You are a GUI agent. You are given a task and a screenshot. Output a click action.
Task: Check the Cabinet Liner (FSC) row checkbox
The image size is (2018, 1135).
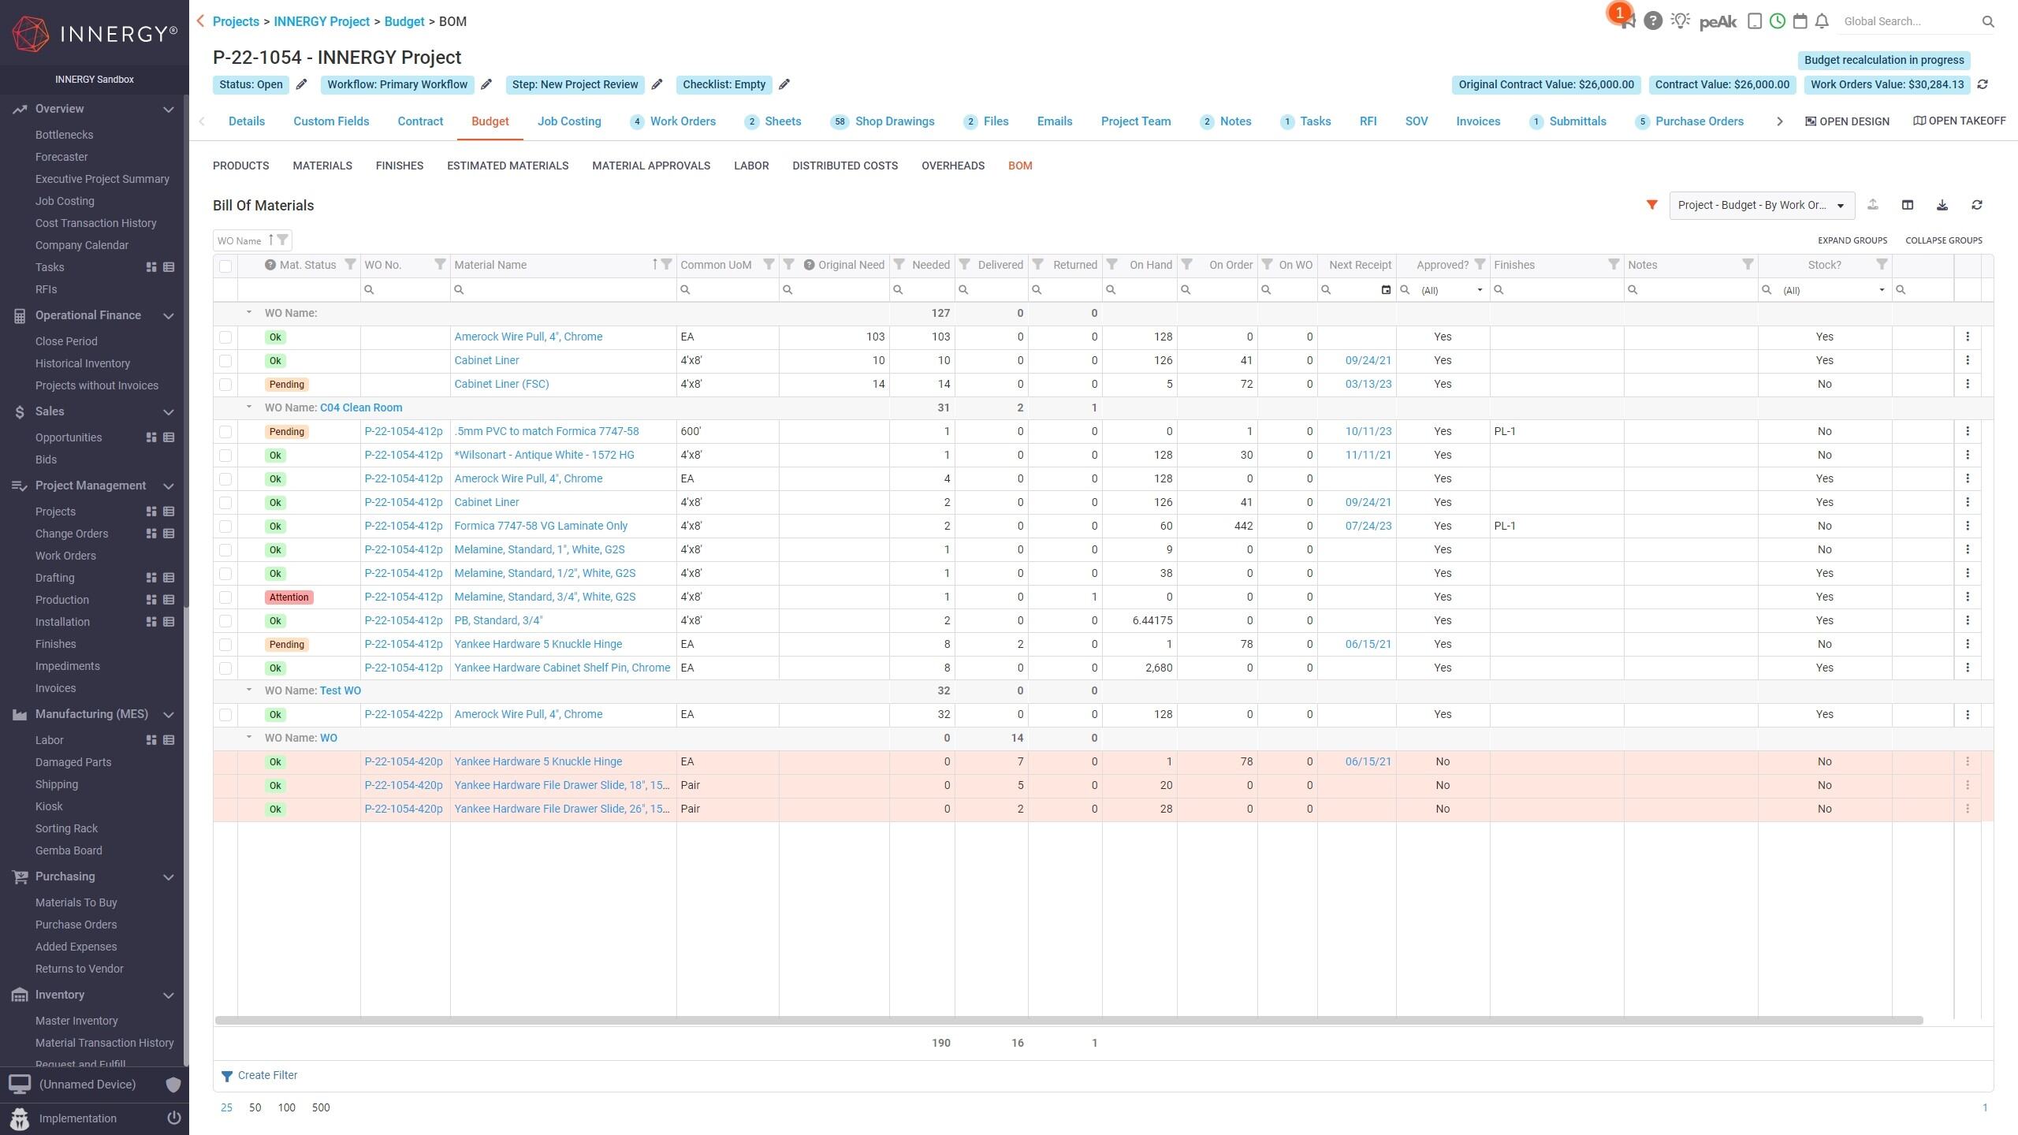[x=225, y=384]
